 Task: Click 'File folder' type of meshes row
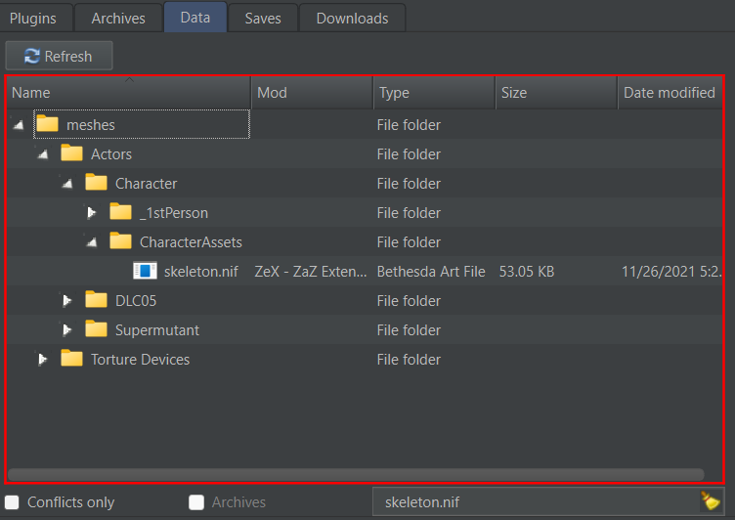click(409, 125)
